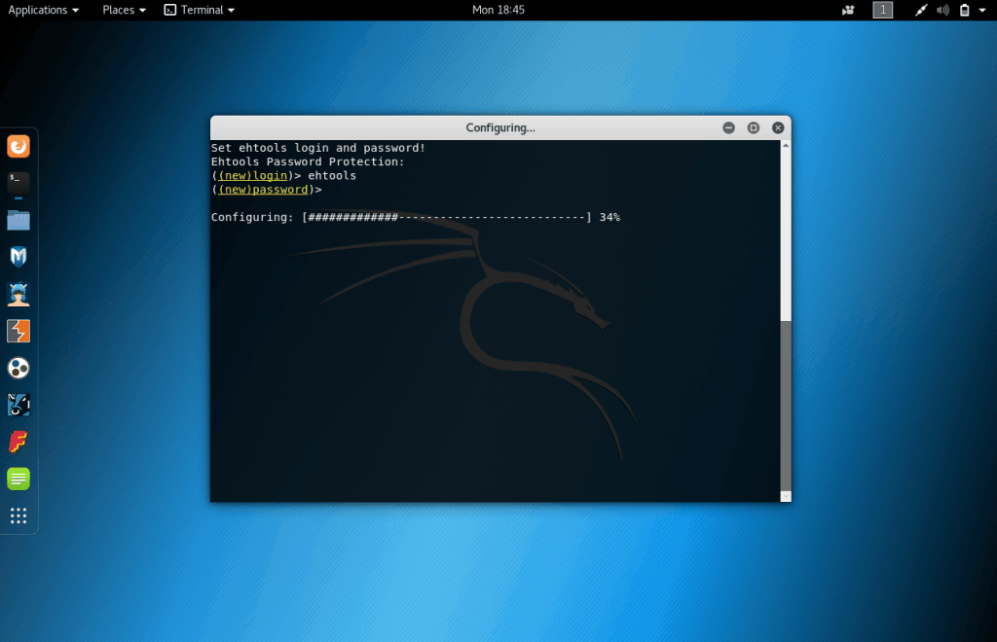
Task: Click the (new)login prompt text
Action: [x=253, y=175]
